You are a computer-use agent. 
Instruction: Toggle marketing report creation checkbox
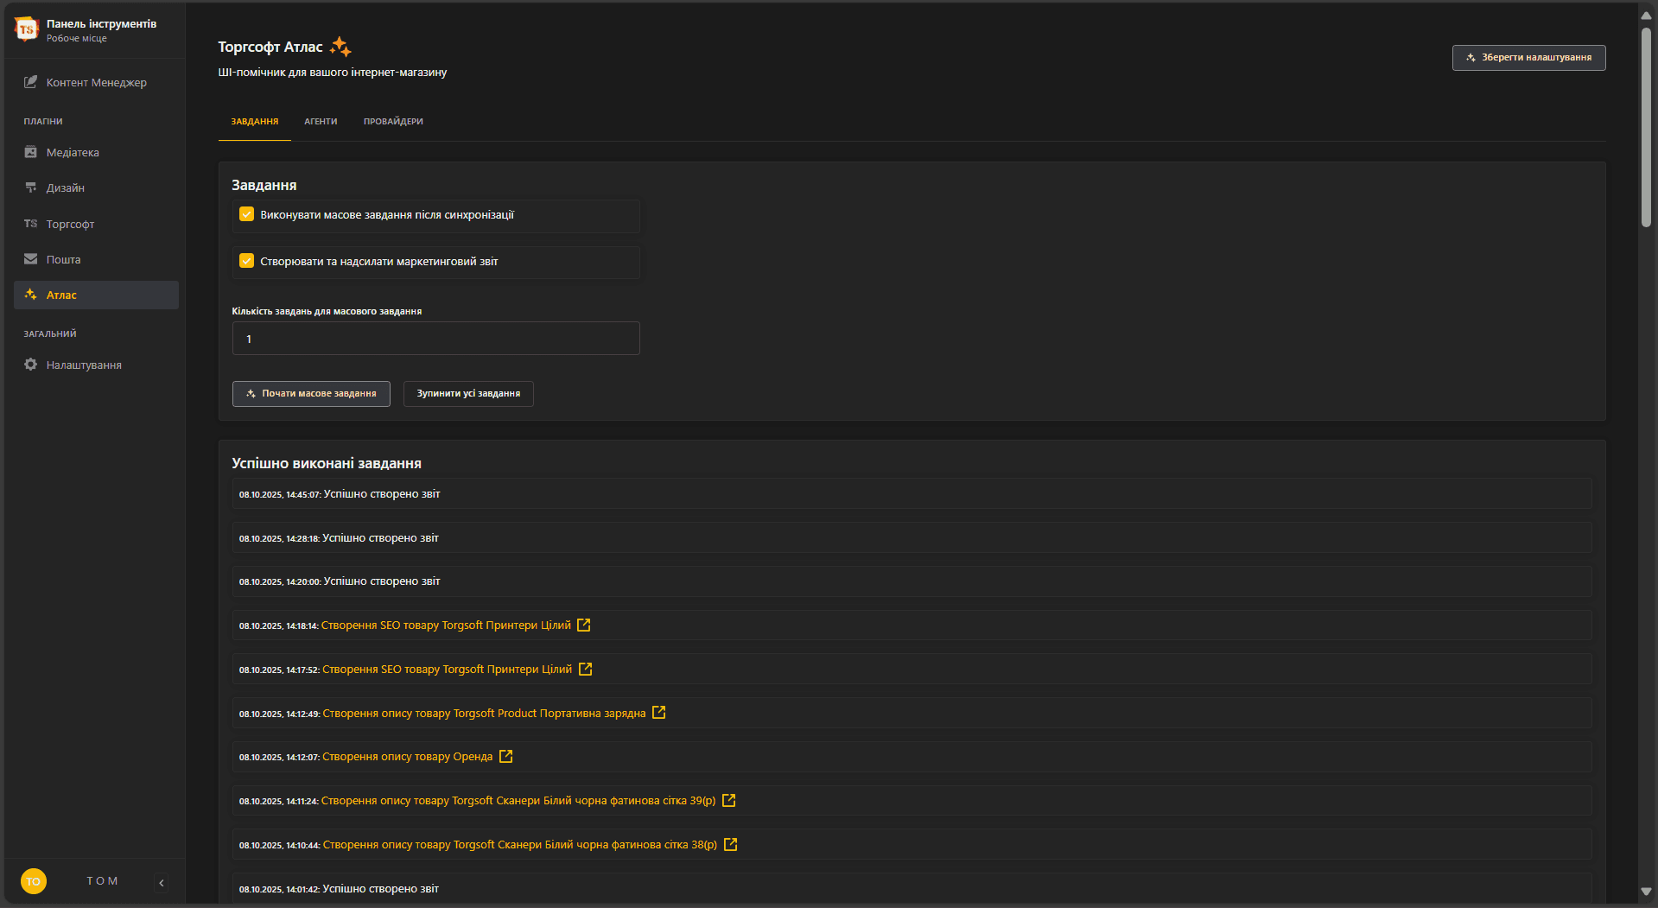point(247,261)
